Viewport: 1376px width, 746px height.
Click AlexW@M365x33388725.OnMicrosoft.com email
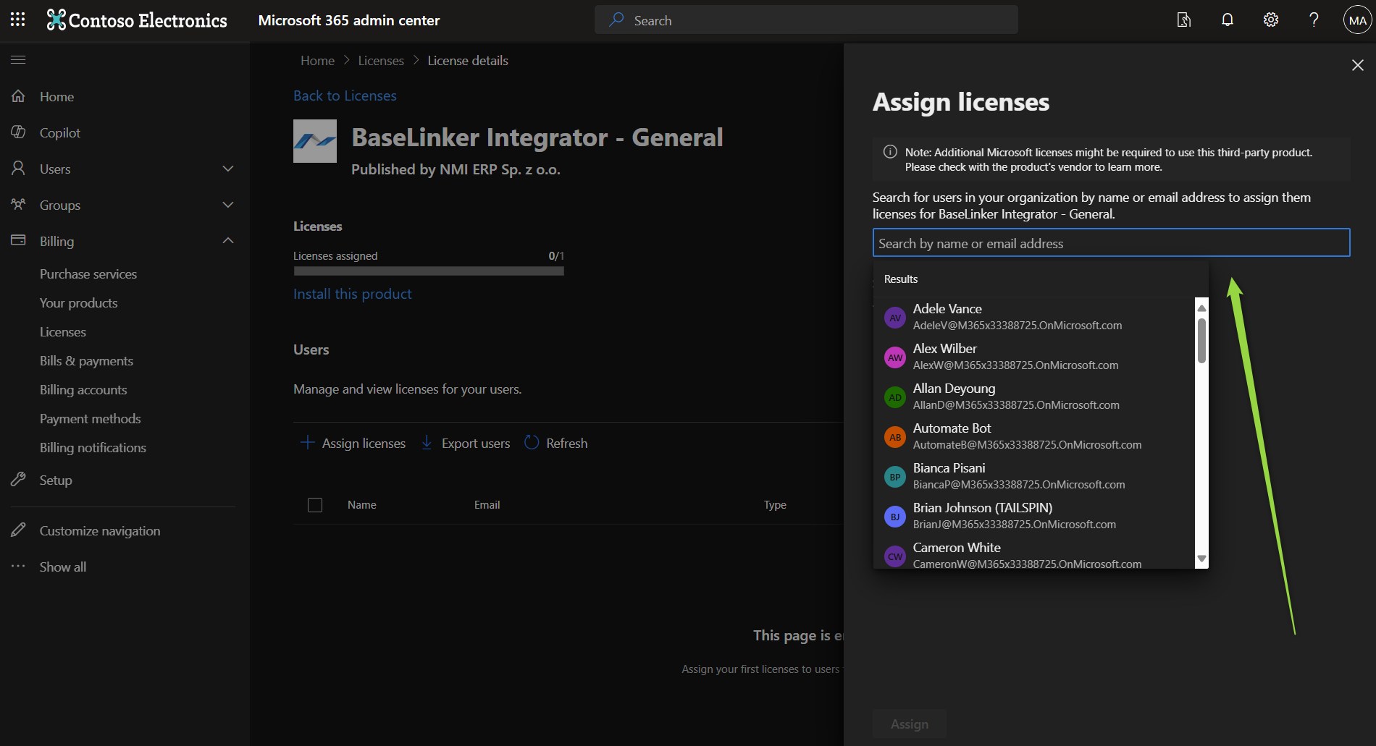click(1015, 365)
